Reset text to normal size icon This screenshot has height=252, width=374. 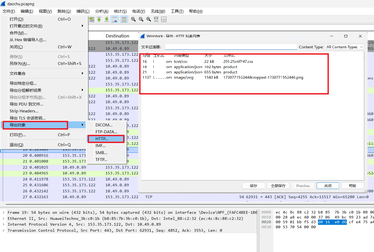149,19
